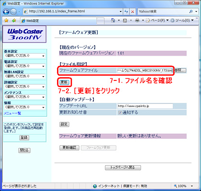Click the メニュー一覧 link
Viewport: 201px width, 191px height.
point(12,113)
